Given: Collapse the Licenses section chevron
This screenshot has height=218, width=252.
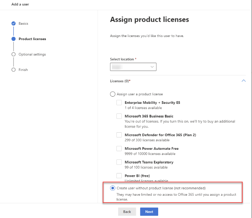Looking at the screenshot, I should (243, 81).
